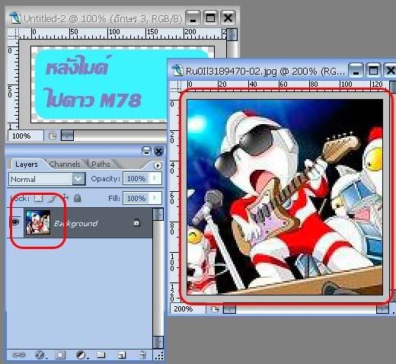
Task: Click left scroll arrow in Ru0Il3189470-02.jpg window
Action: click(229, 309)
